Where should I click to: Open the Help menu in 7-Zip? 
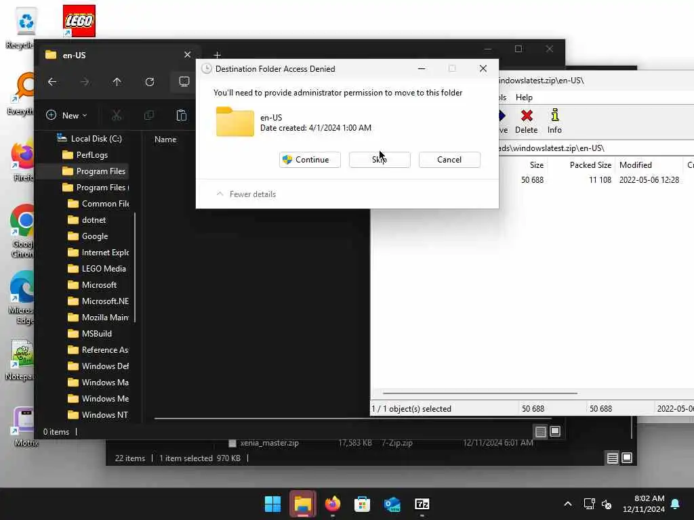[x=524, y=97]
